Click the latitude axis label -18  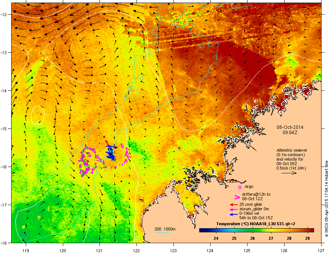(x=4, y=243)
